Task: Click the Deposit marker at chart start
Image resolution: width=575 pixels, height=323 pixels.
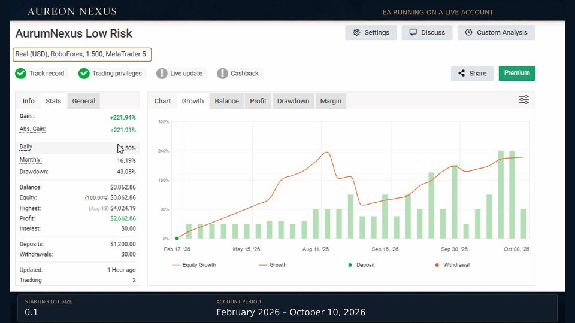Action: pyautogui.click(x=177, y=239)
